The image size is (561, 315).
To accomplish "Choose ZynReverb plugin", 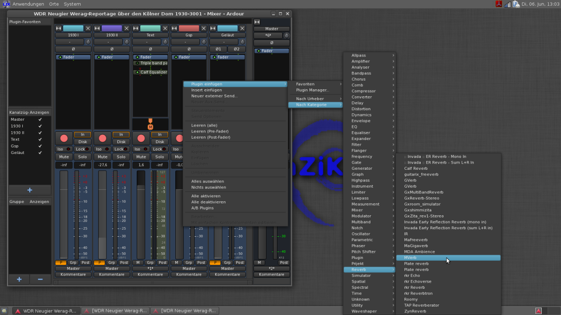I will (x=448, y=311).
